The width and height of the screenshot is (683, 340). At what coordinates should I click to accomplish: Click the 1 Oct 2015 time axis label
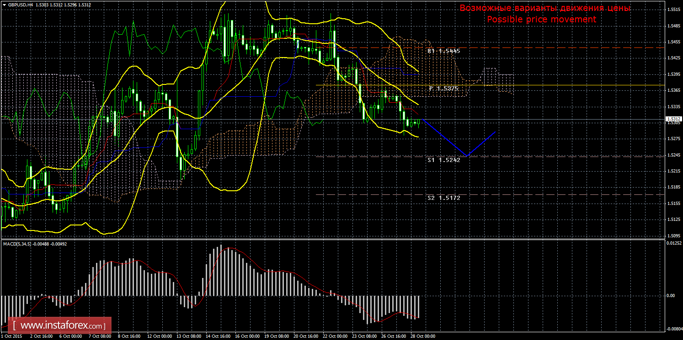click(x=11, y=336)
